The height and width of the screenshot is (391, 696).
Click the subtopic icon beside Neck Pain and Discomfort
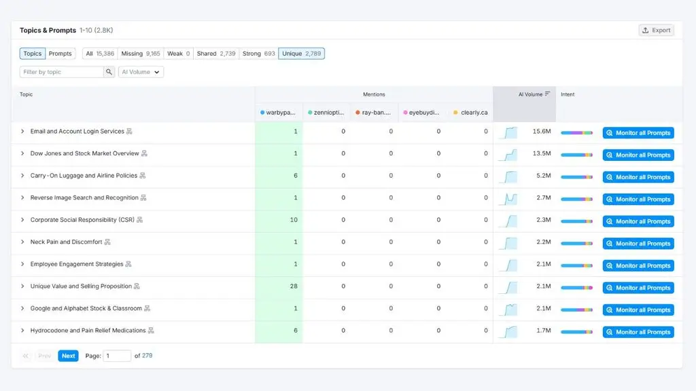pos(107,242)
